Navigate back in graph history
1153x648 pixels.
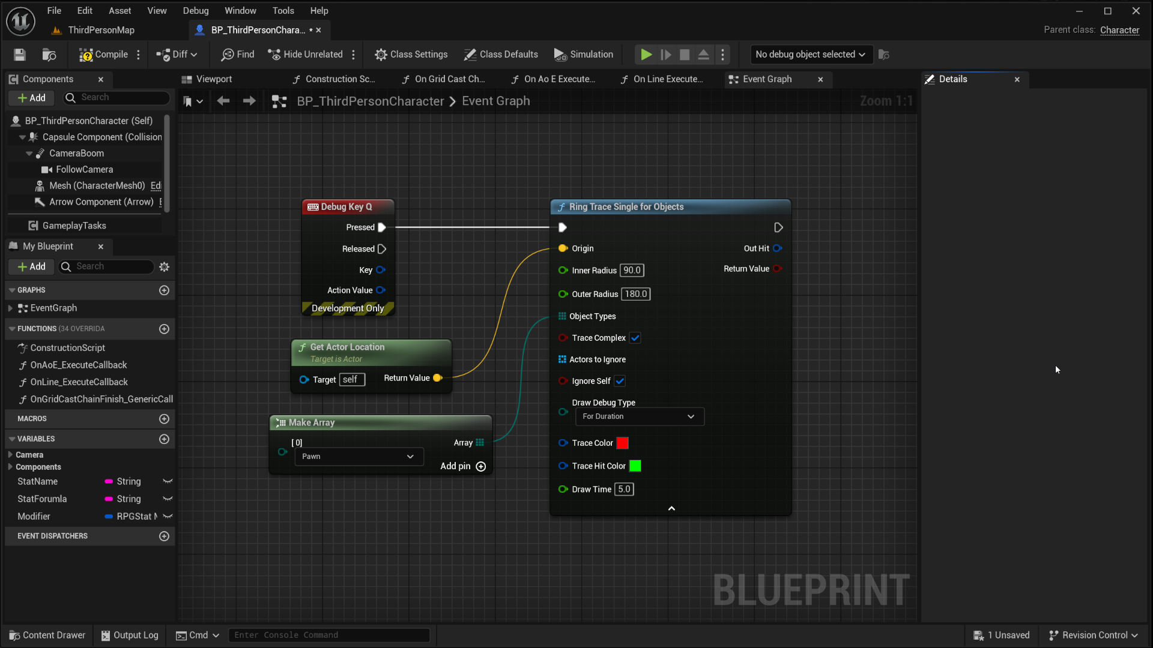[223, 101]
